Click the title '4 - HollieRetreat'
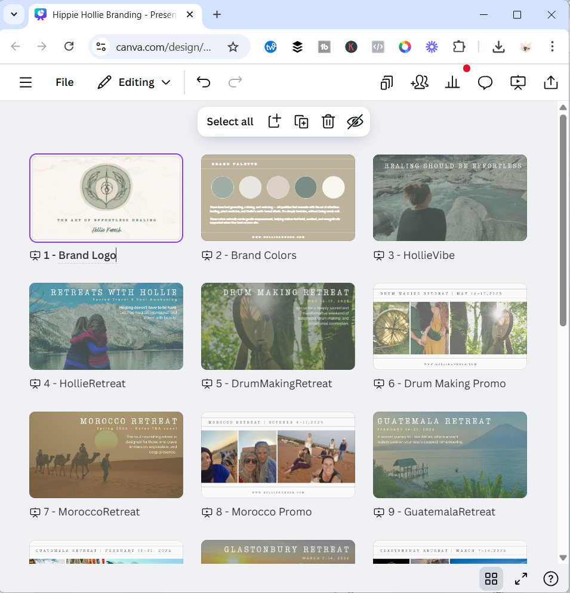The width and height of the screenshot is (570, 593). pos(85,384)
